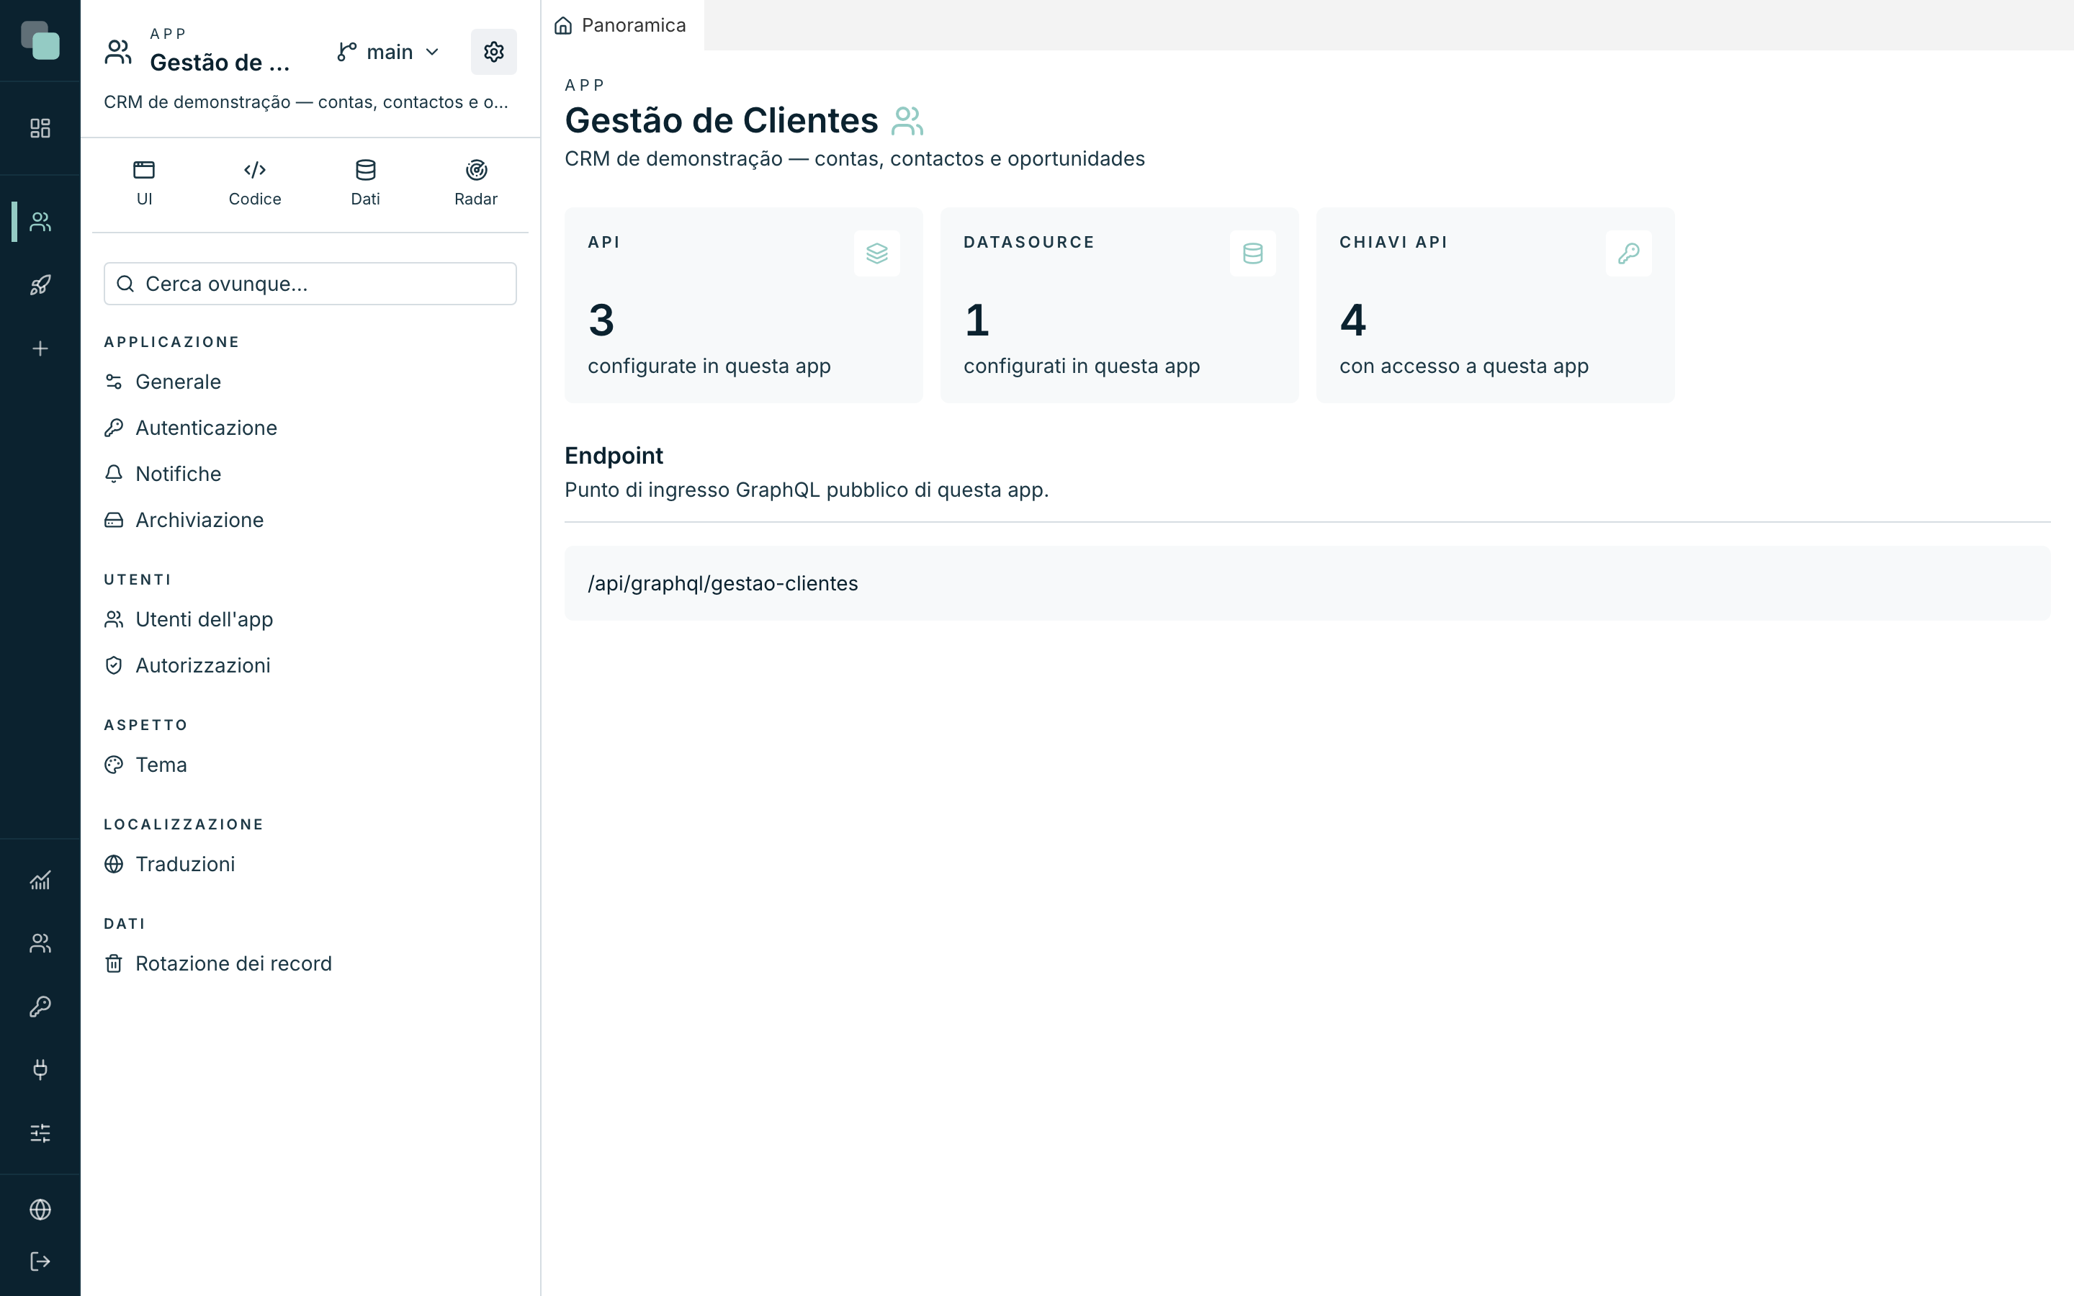Open Tema appearance settings
The width and height of the screenshot is (2074, 1296).
310,765
